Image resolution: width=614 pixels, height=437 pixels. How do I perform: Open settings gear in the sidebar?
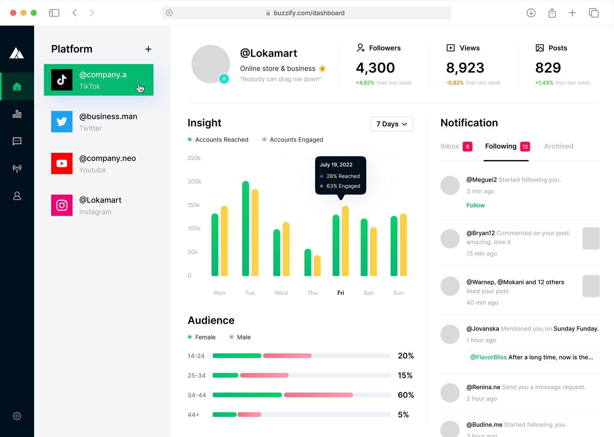[17, 416]
